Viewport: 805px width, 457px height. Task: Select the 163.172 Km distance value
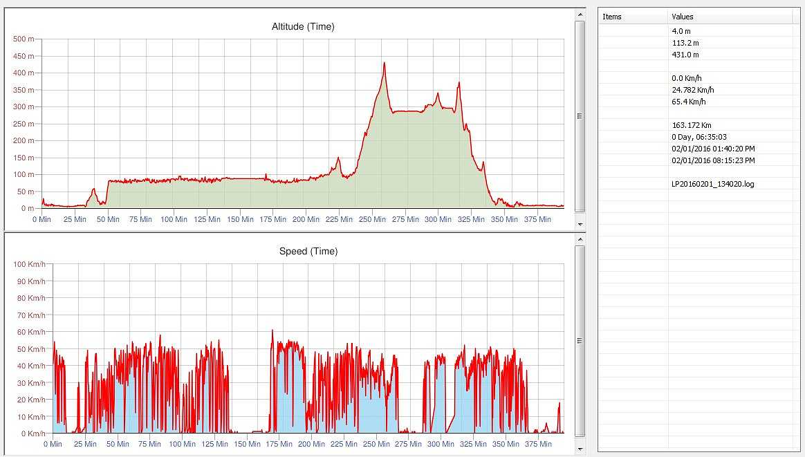pyautogui.click(x=692, y=125)
